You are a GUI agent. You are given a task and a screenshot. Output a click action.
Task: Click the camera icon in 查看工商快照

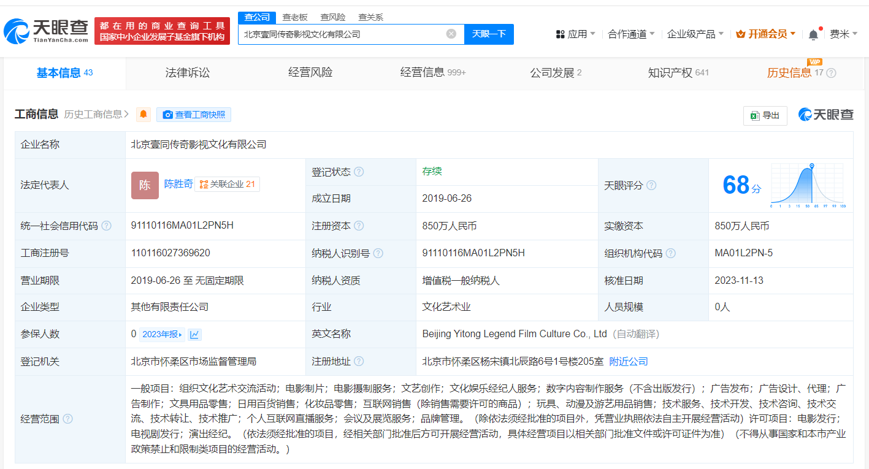coord(167,115)
